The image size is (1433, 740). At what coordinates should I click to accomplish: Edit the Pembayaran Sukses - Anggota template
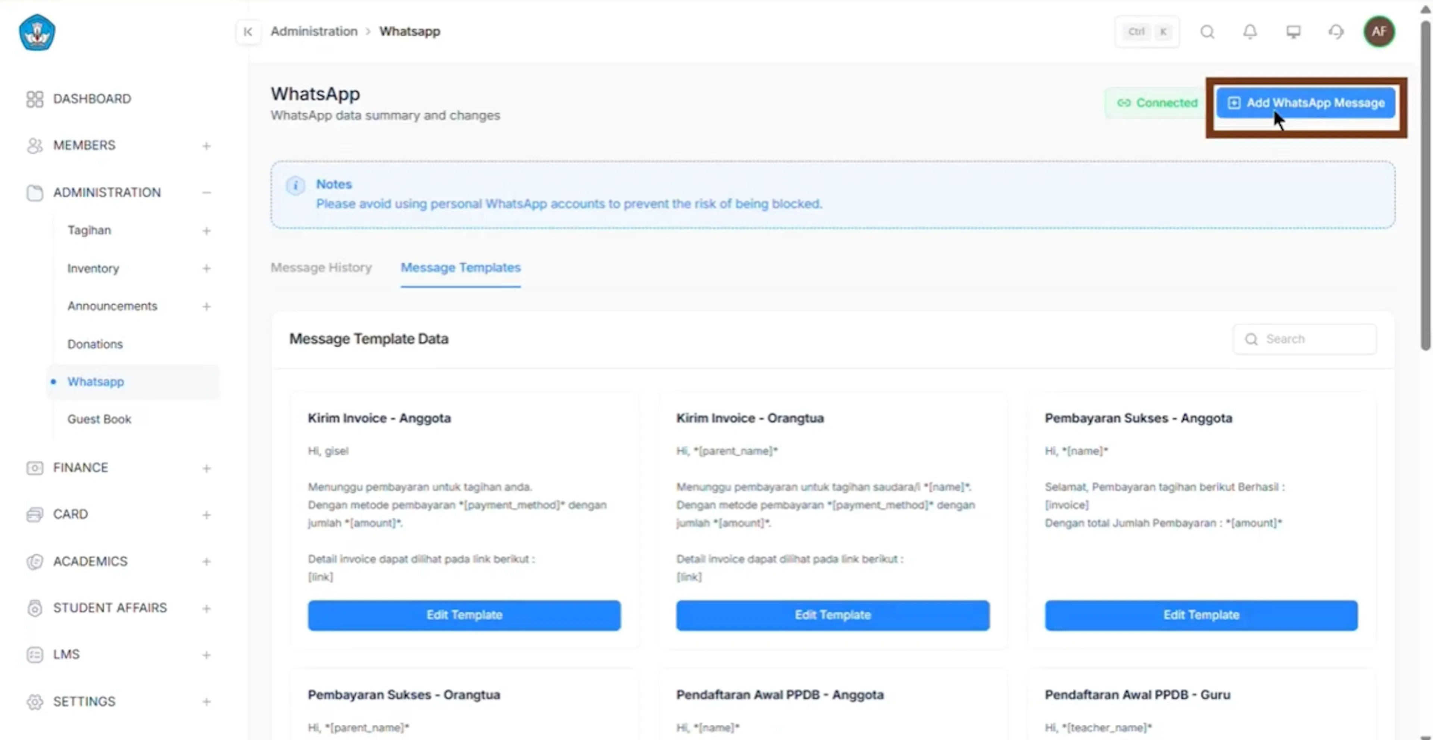coord(1201,615)
